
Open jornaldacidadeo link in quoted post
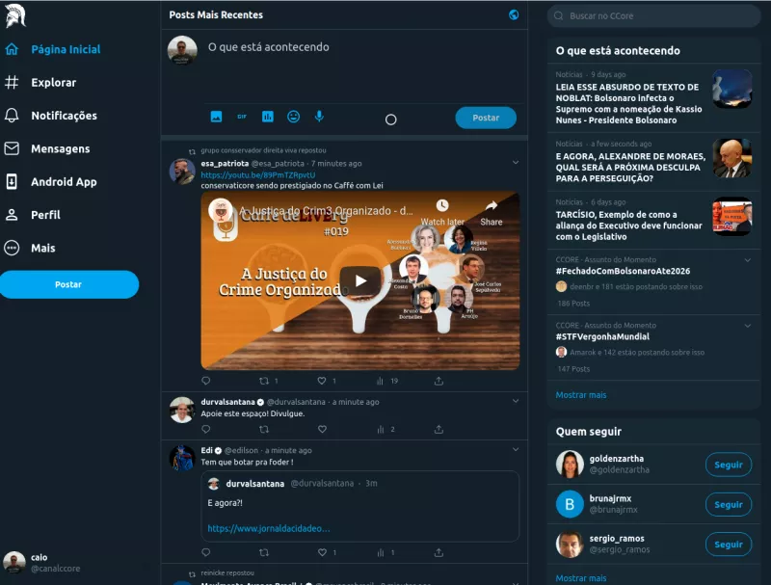[x=269, y=528]
